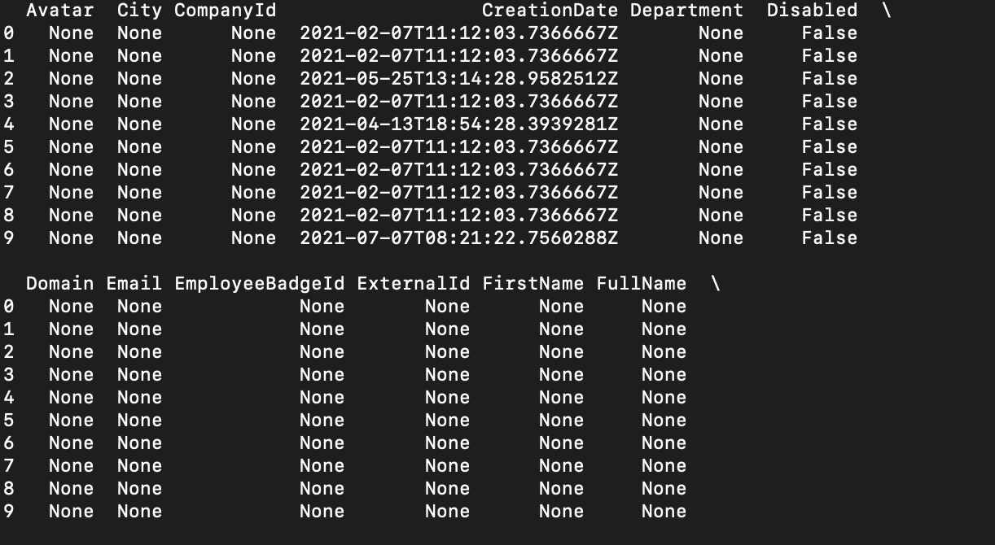Viewport: 995px width, 545px height.
Task: Select the False value in row 9
Action: tap(829, 238)
